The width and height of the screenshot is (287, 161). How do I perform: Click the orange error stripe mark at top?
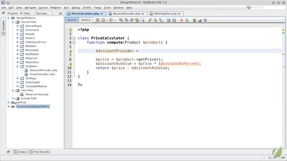(x=283, y=30)
